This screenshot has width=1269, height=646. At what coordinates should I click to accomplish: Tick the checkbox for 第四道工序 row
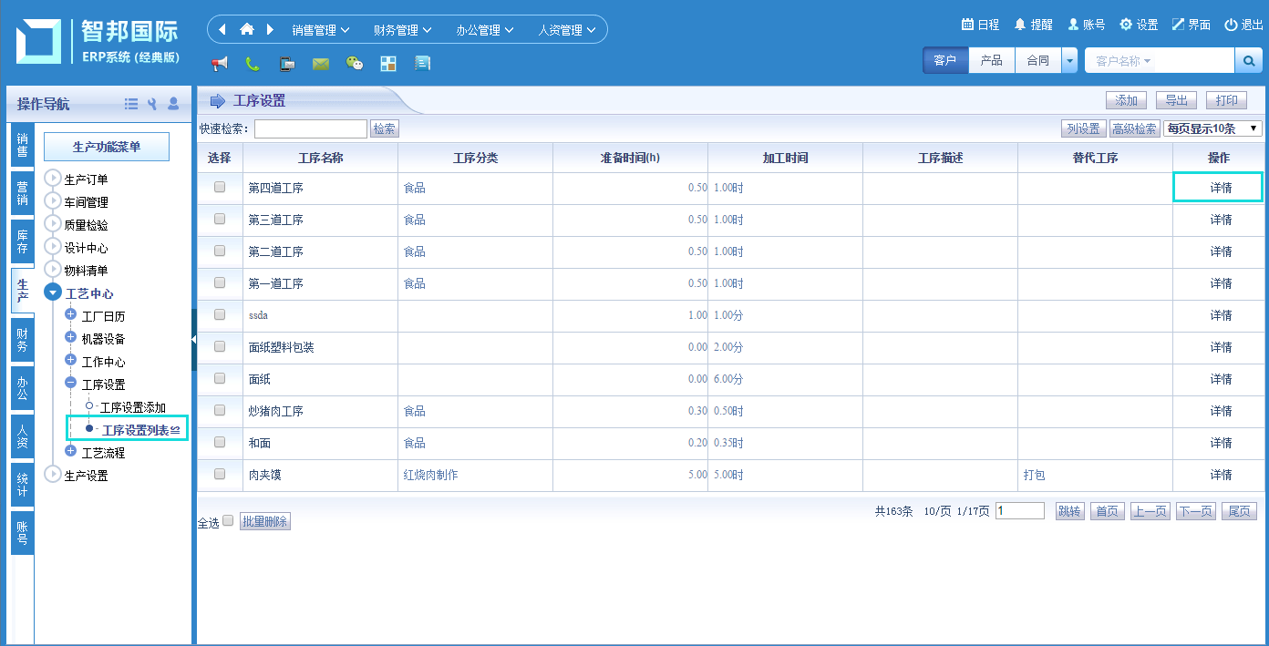tap(220, 187)
